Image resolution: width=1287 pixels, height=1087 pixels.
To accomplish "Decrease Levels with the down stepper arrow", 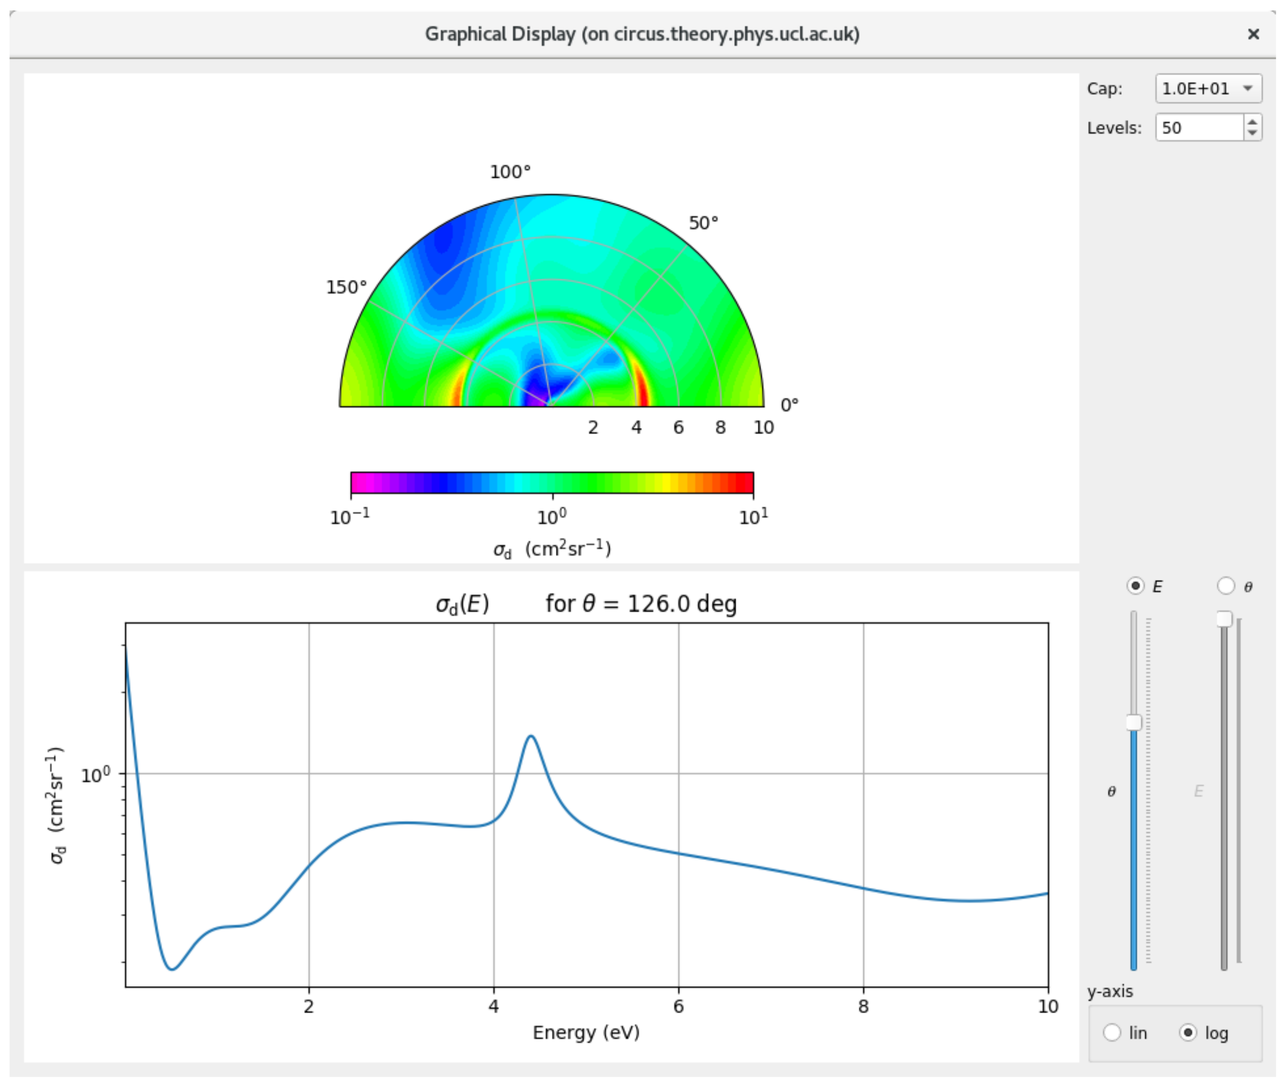I will coord(1252,133).
